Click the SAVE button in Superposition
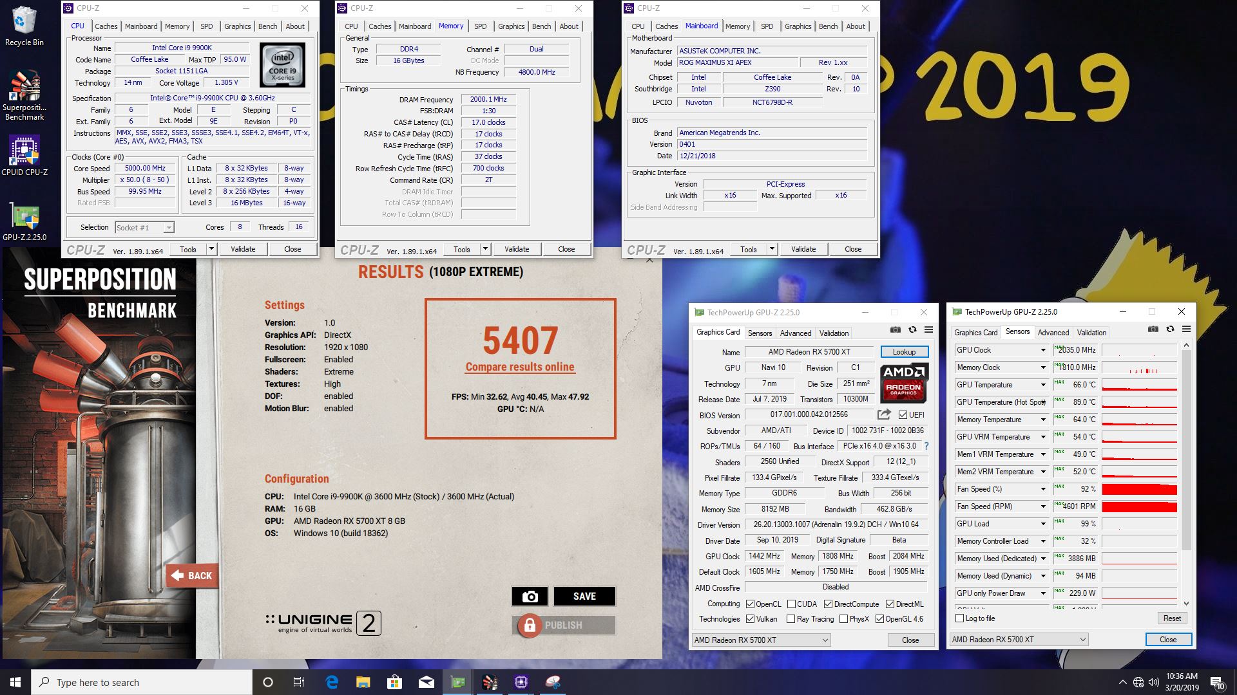 tap(584, 597)
